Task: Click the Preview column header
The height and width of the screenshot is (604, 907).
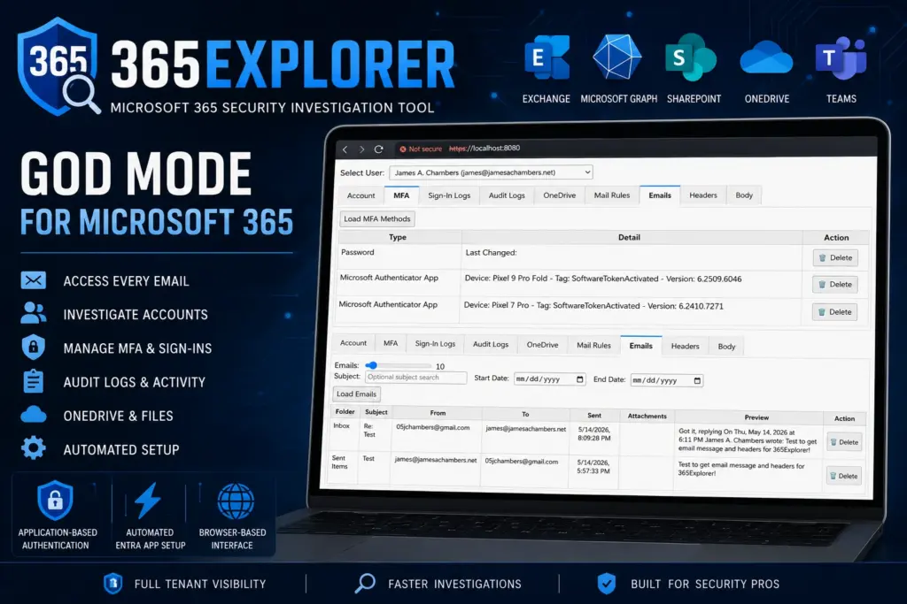Action: pyautogui.click(x=756, y=417)
